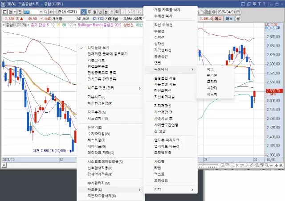Click the zoom magnifier icon on bottom toolbar
The image size is (285, 201).
267,165
